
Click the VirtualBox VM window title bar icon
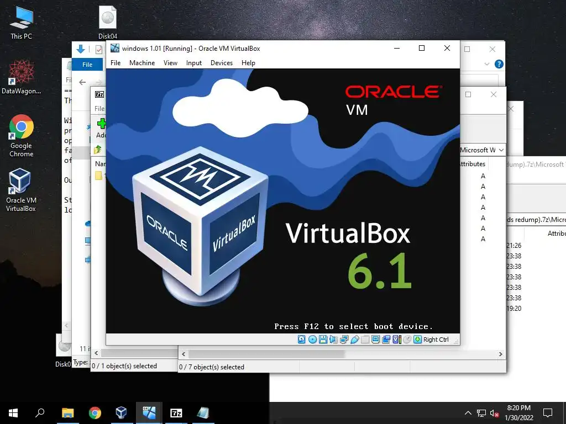[115, 48]
